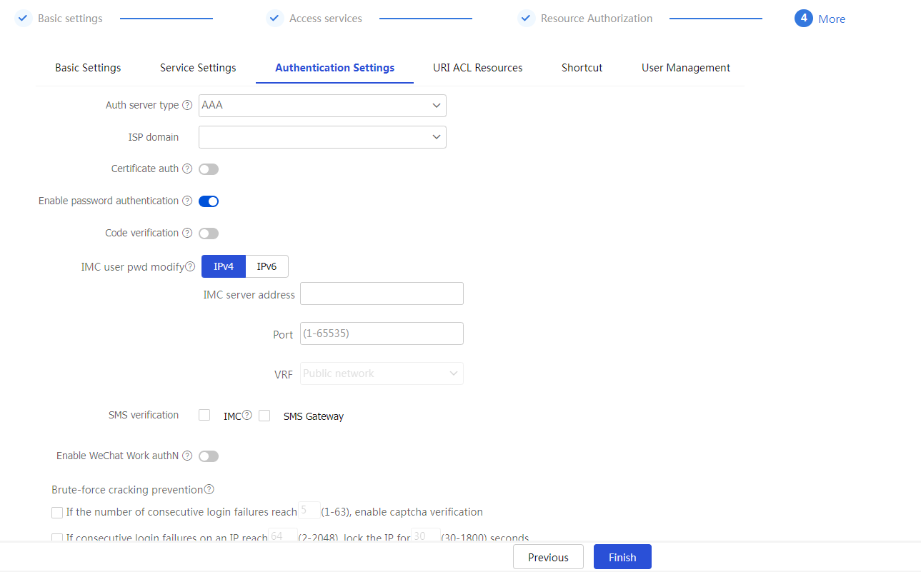
Task: Toggle the Enable WeChat Work authN switch
Action: point(209,456)
